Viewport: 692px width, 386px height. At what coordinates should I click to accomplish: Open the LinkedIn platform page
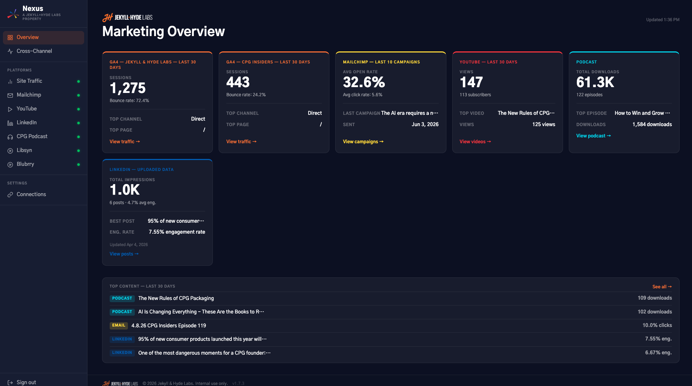point(43,123)
